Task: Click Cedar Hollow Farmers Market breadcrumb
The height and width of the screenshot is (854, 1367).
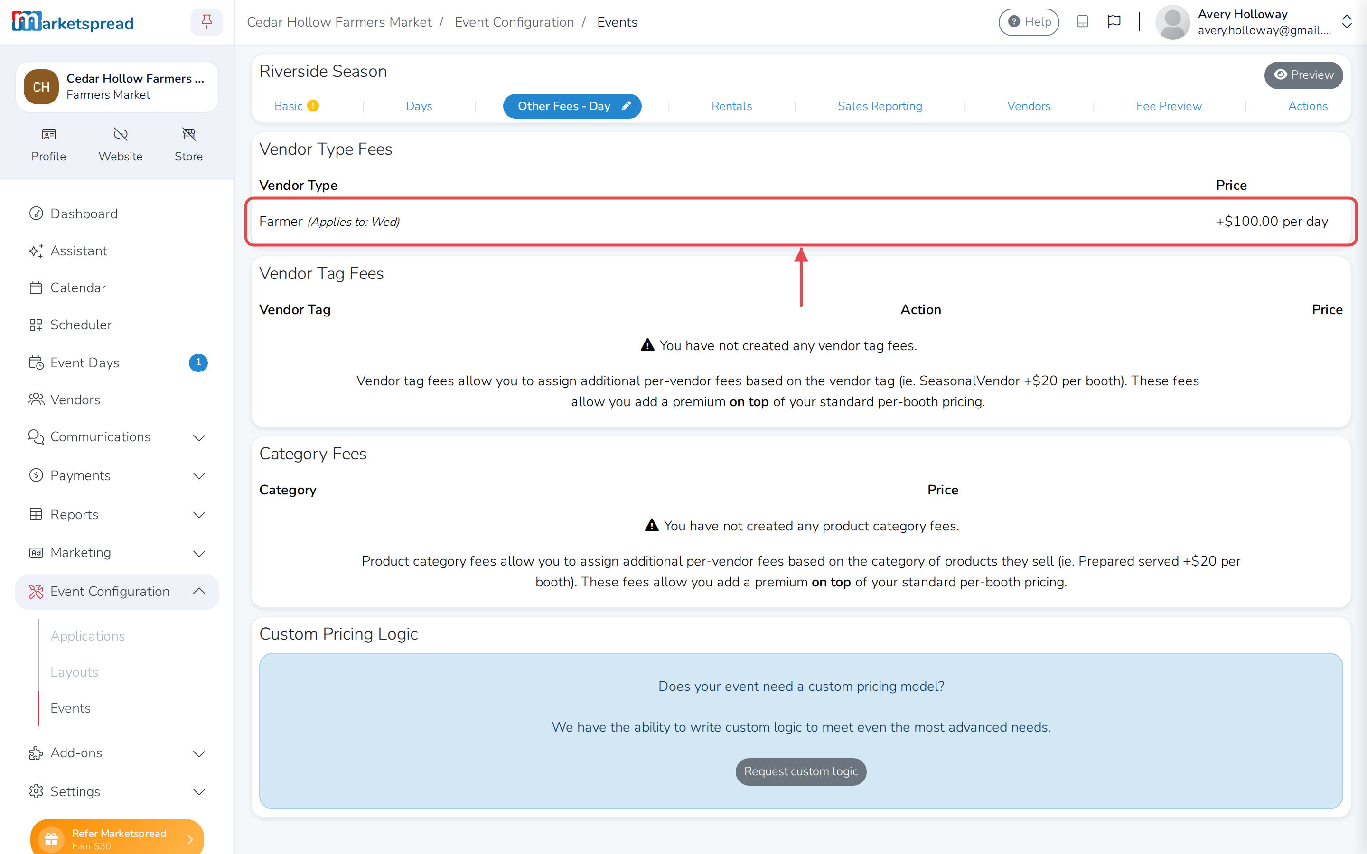Action: 339,22
